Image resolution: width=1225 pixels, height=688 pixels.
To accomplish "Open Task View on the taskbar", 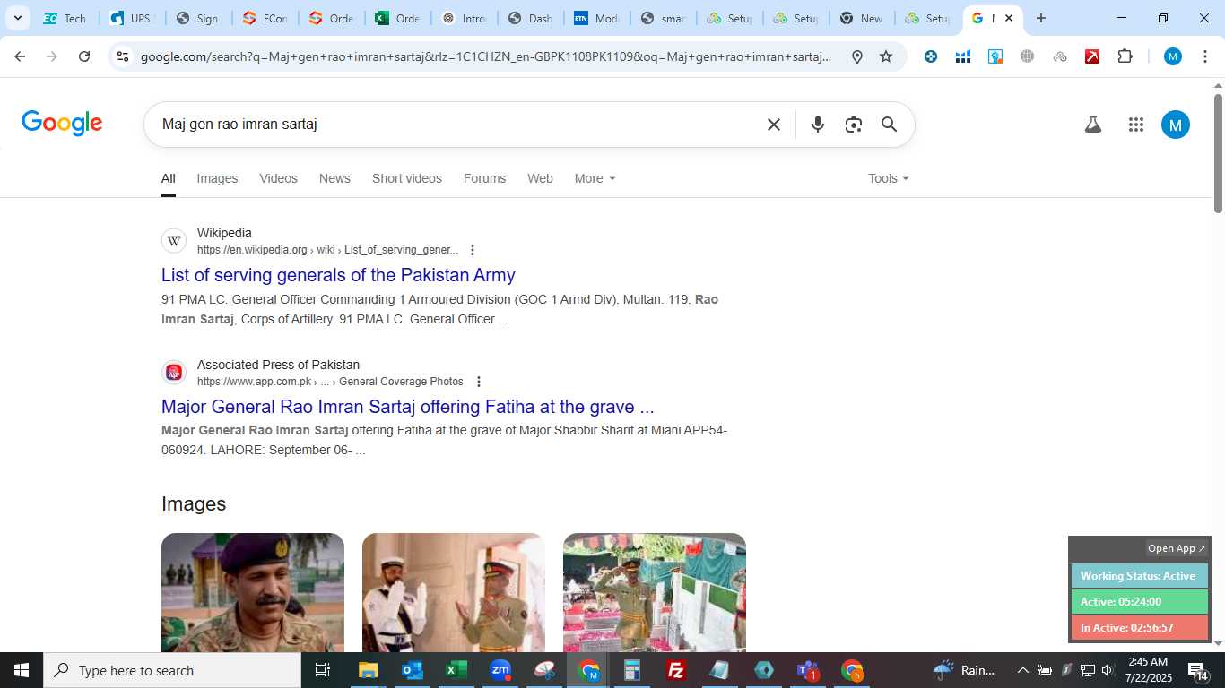I will click(x=323, y=670).
